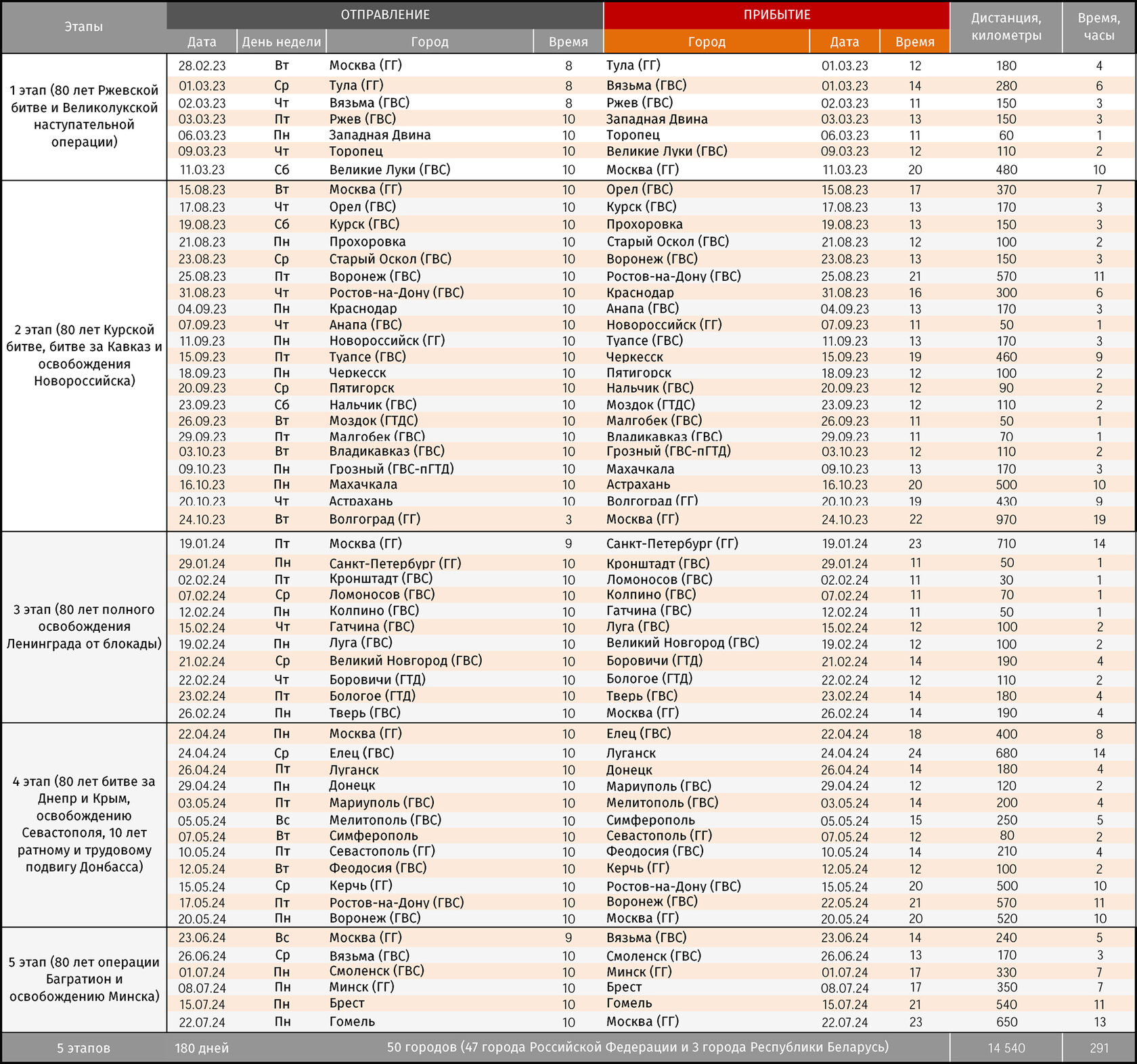Click the distance value 480

coord(1006,170)
